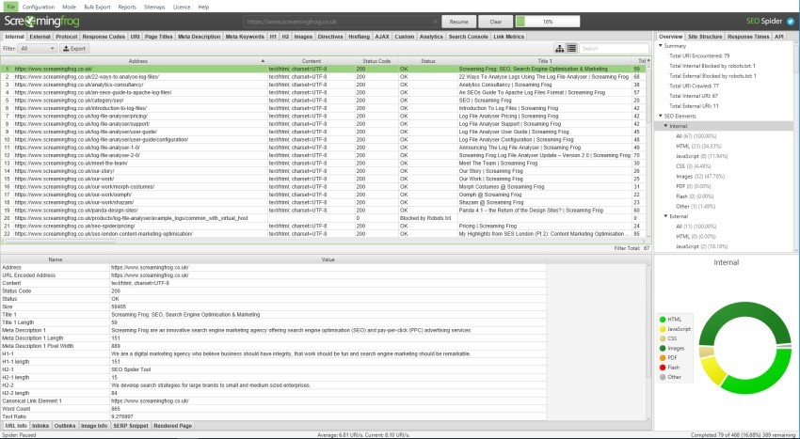Click the Clear button
This screenshot has width=800, height=439.
496,22
